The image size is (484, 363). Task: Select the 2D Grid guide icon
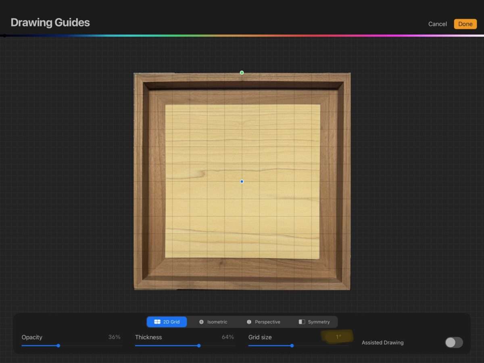click(157, 322)
